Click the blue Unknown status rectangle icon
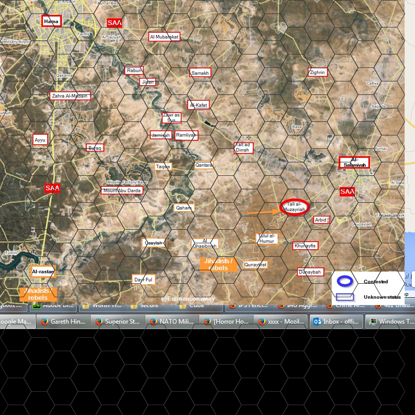This screenshot has height=415, width=415. click(x=345, y=297)
